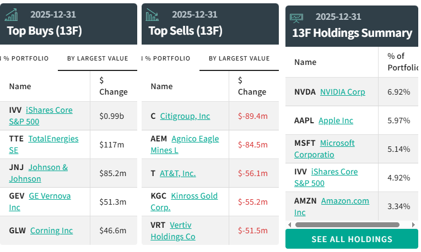Click the holdings table horizontal scrollbar
The width and height of the screenshot is (421, 252).
click(347, 224)
